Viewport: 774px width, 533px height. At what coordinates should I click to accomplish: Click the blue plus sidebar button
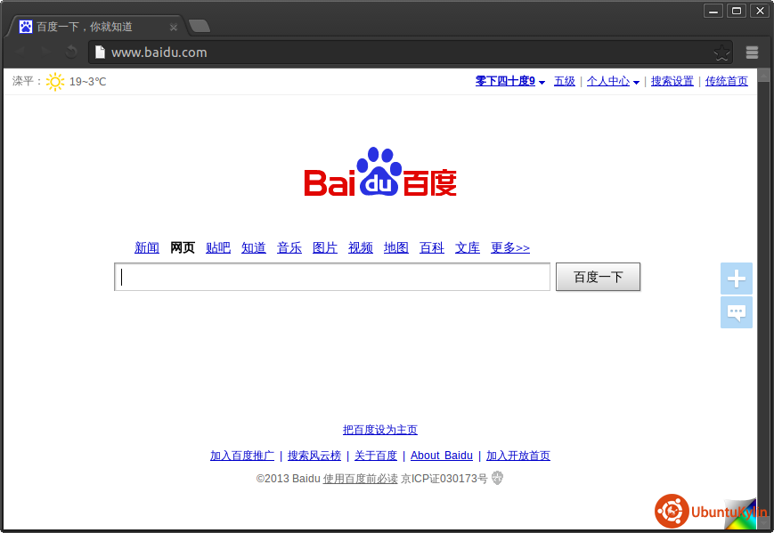coord(736,279)
